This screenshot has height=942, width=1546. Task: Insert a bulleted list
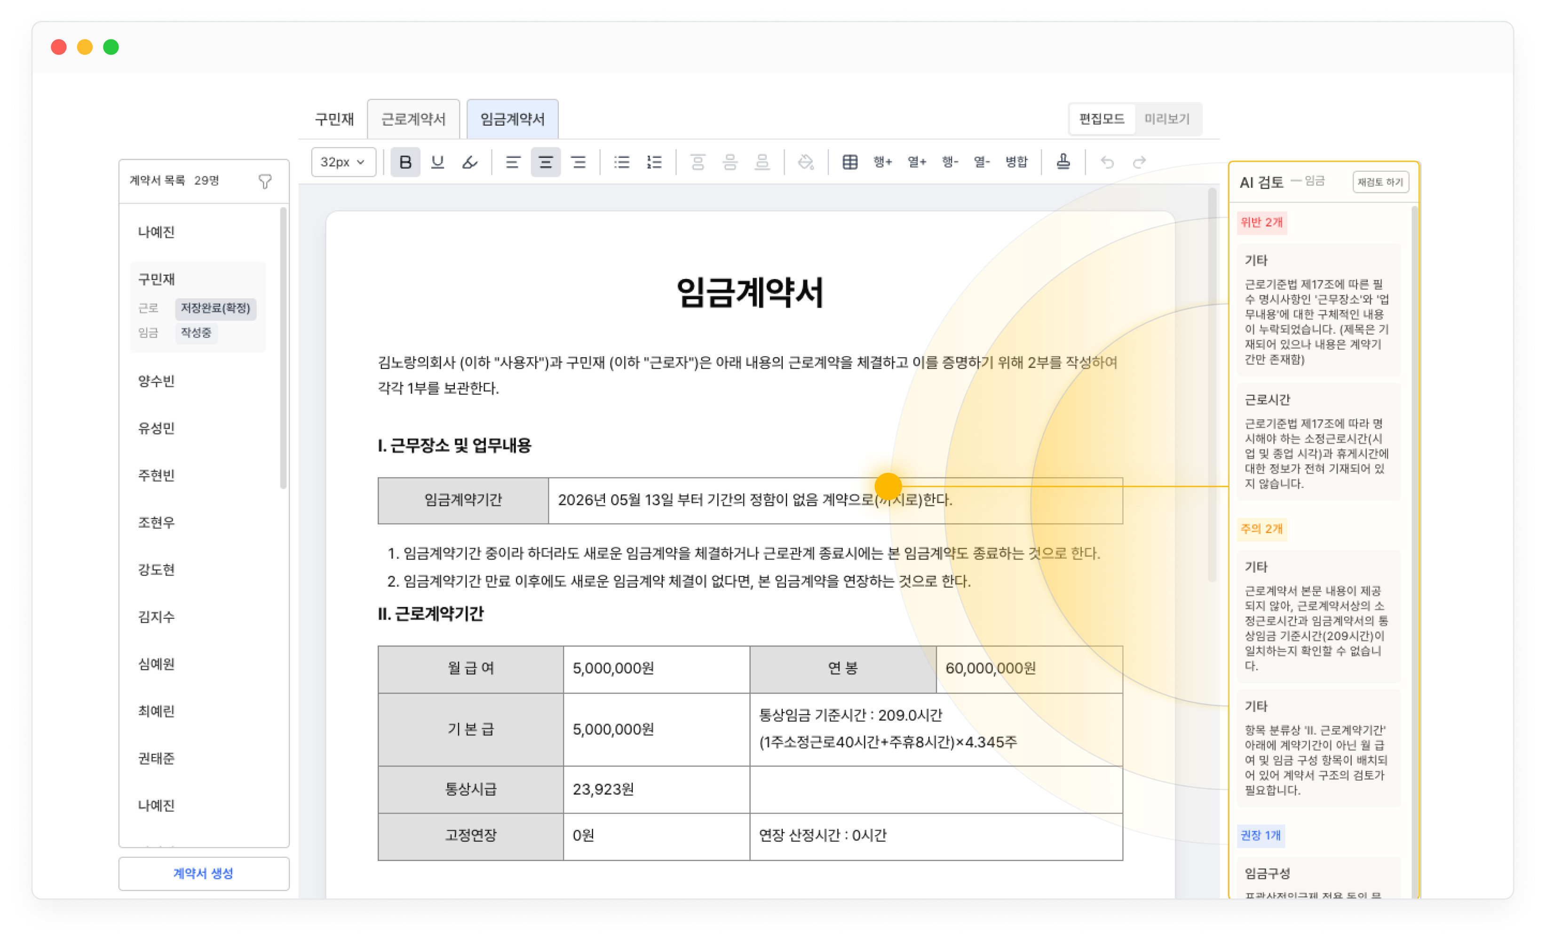(x=621, y=162)
